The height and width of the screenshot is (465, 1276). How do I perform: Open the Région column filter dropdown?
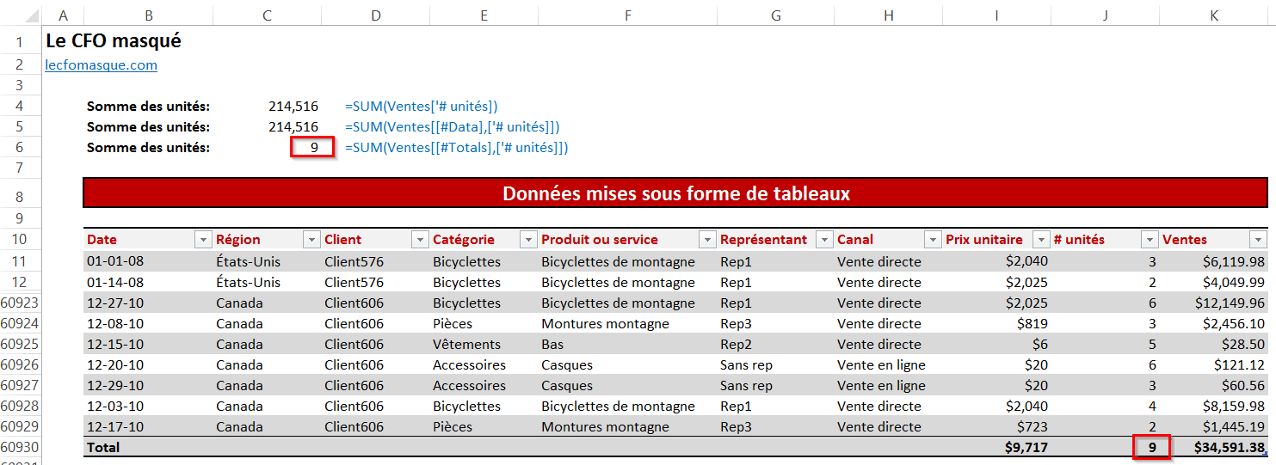311,240
